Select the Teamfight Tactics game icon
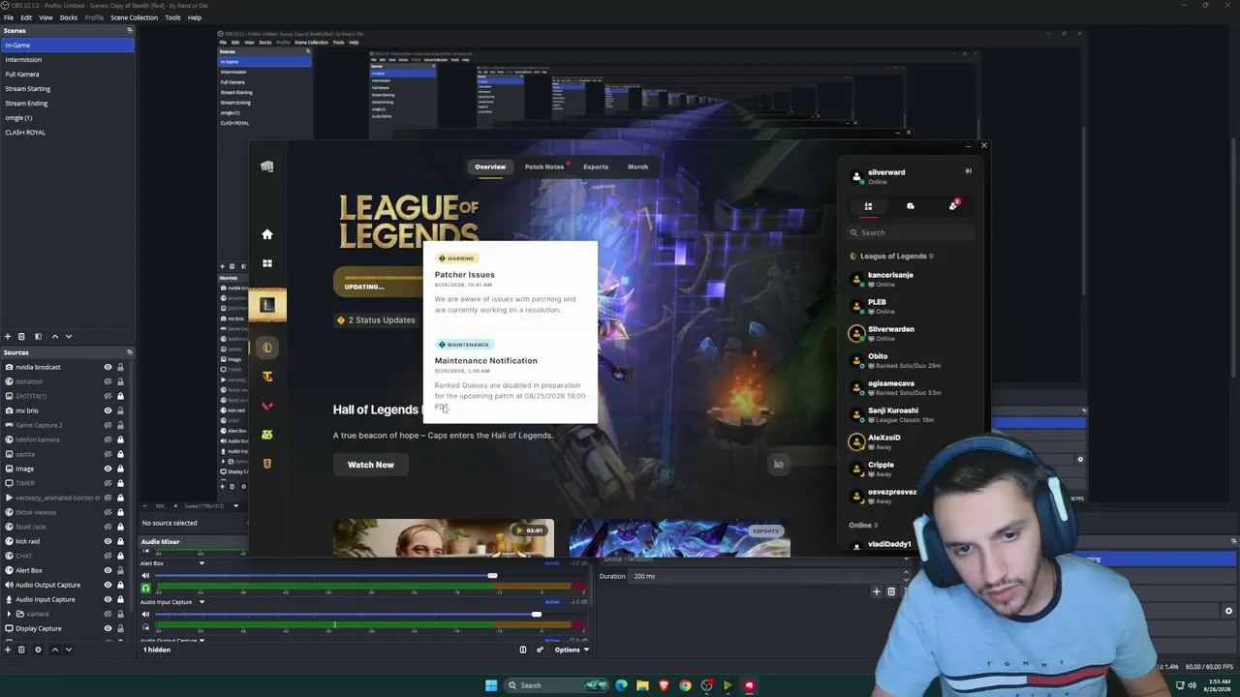 coord(267,377)
